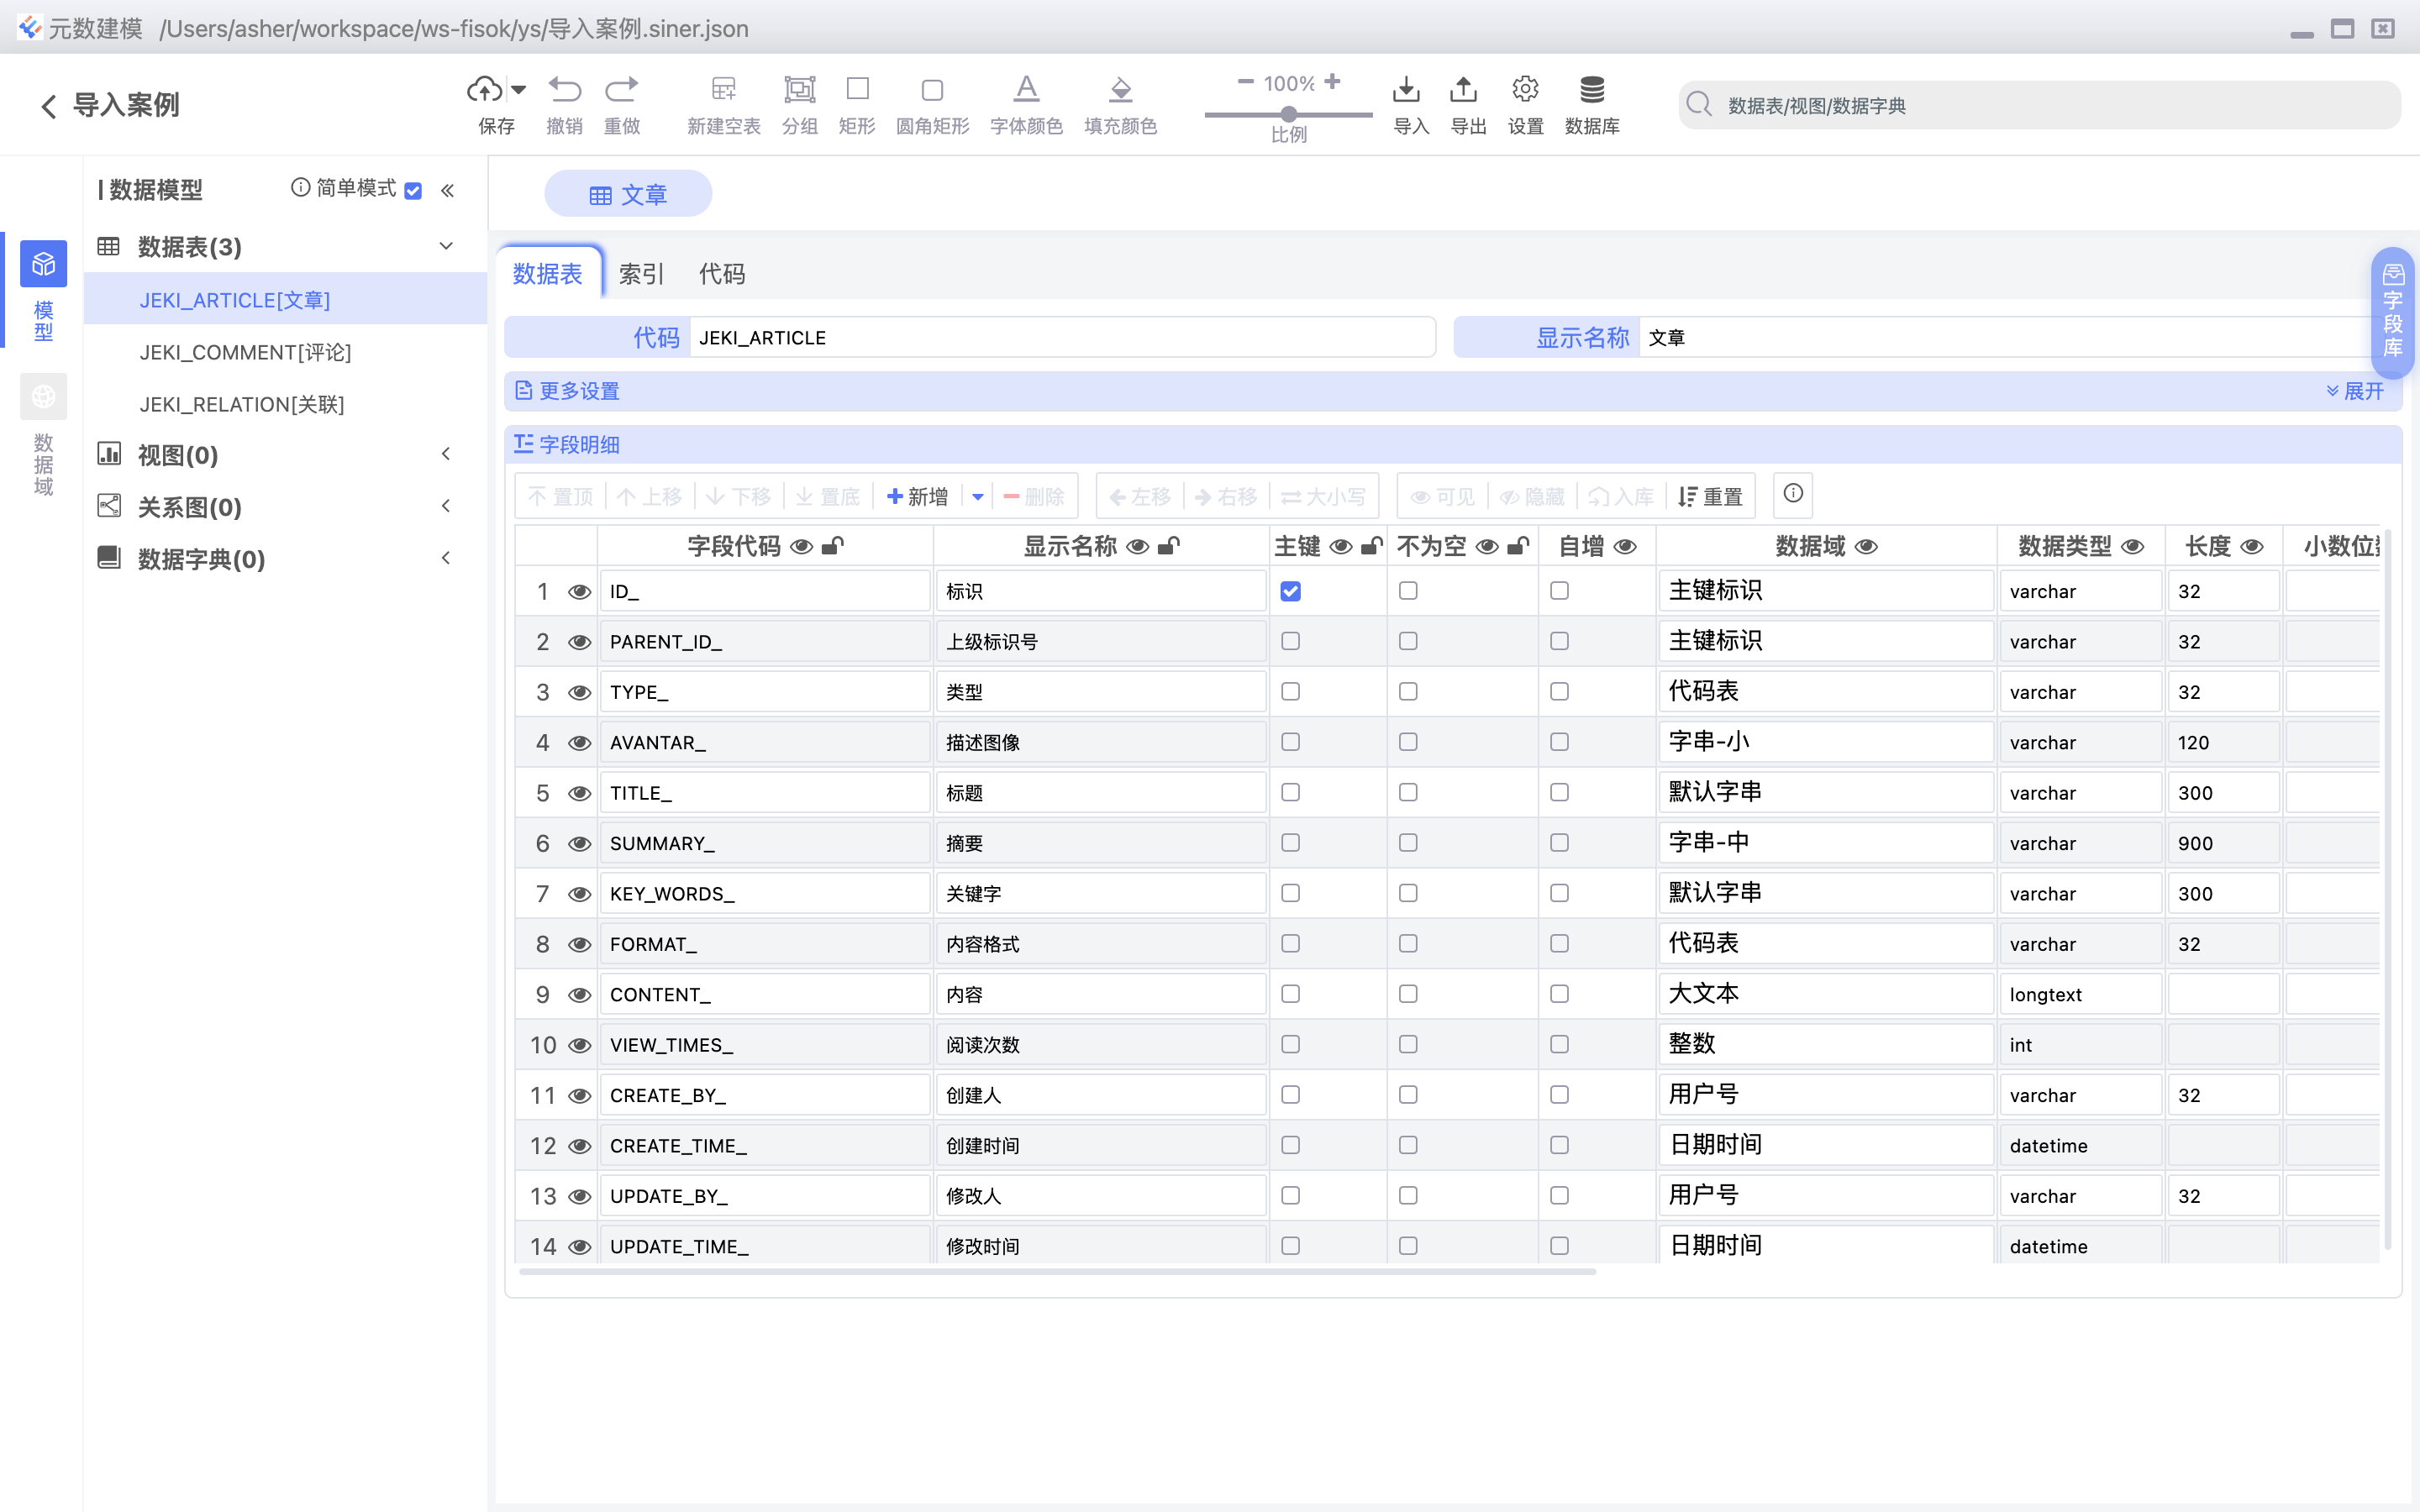Viewport: 2420px width, 1512px height.
Task: Click the info icon in field toolbar
Action: (1792, 494)
